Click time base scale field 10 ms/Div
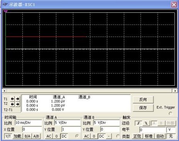Screen dimensions: 179x141 pyautogui.click(x=29, y=123)
